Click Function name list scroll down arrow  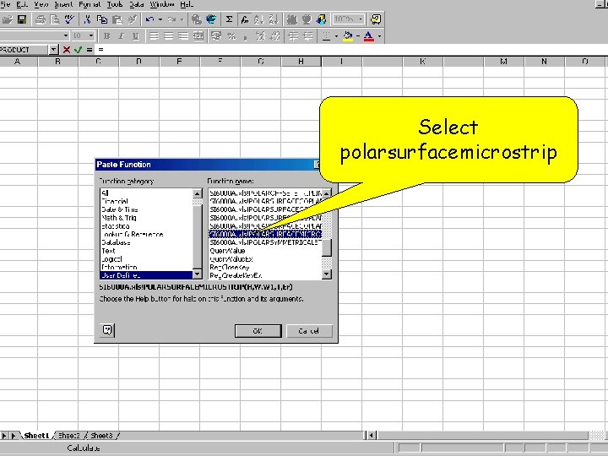click(327, 274)
